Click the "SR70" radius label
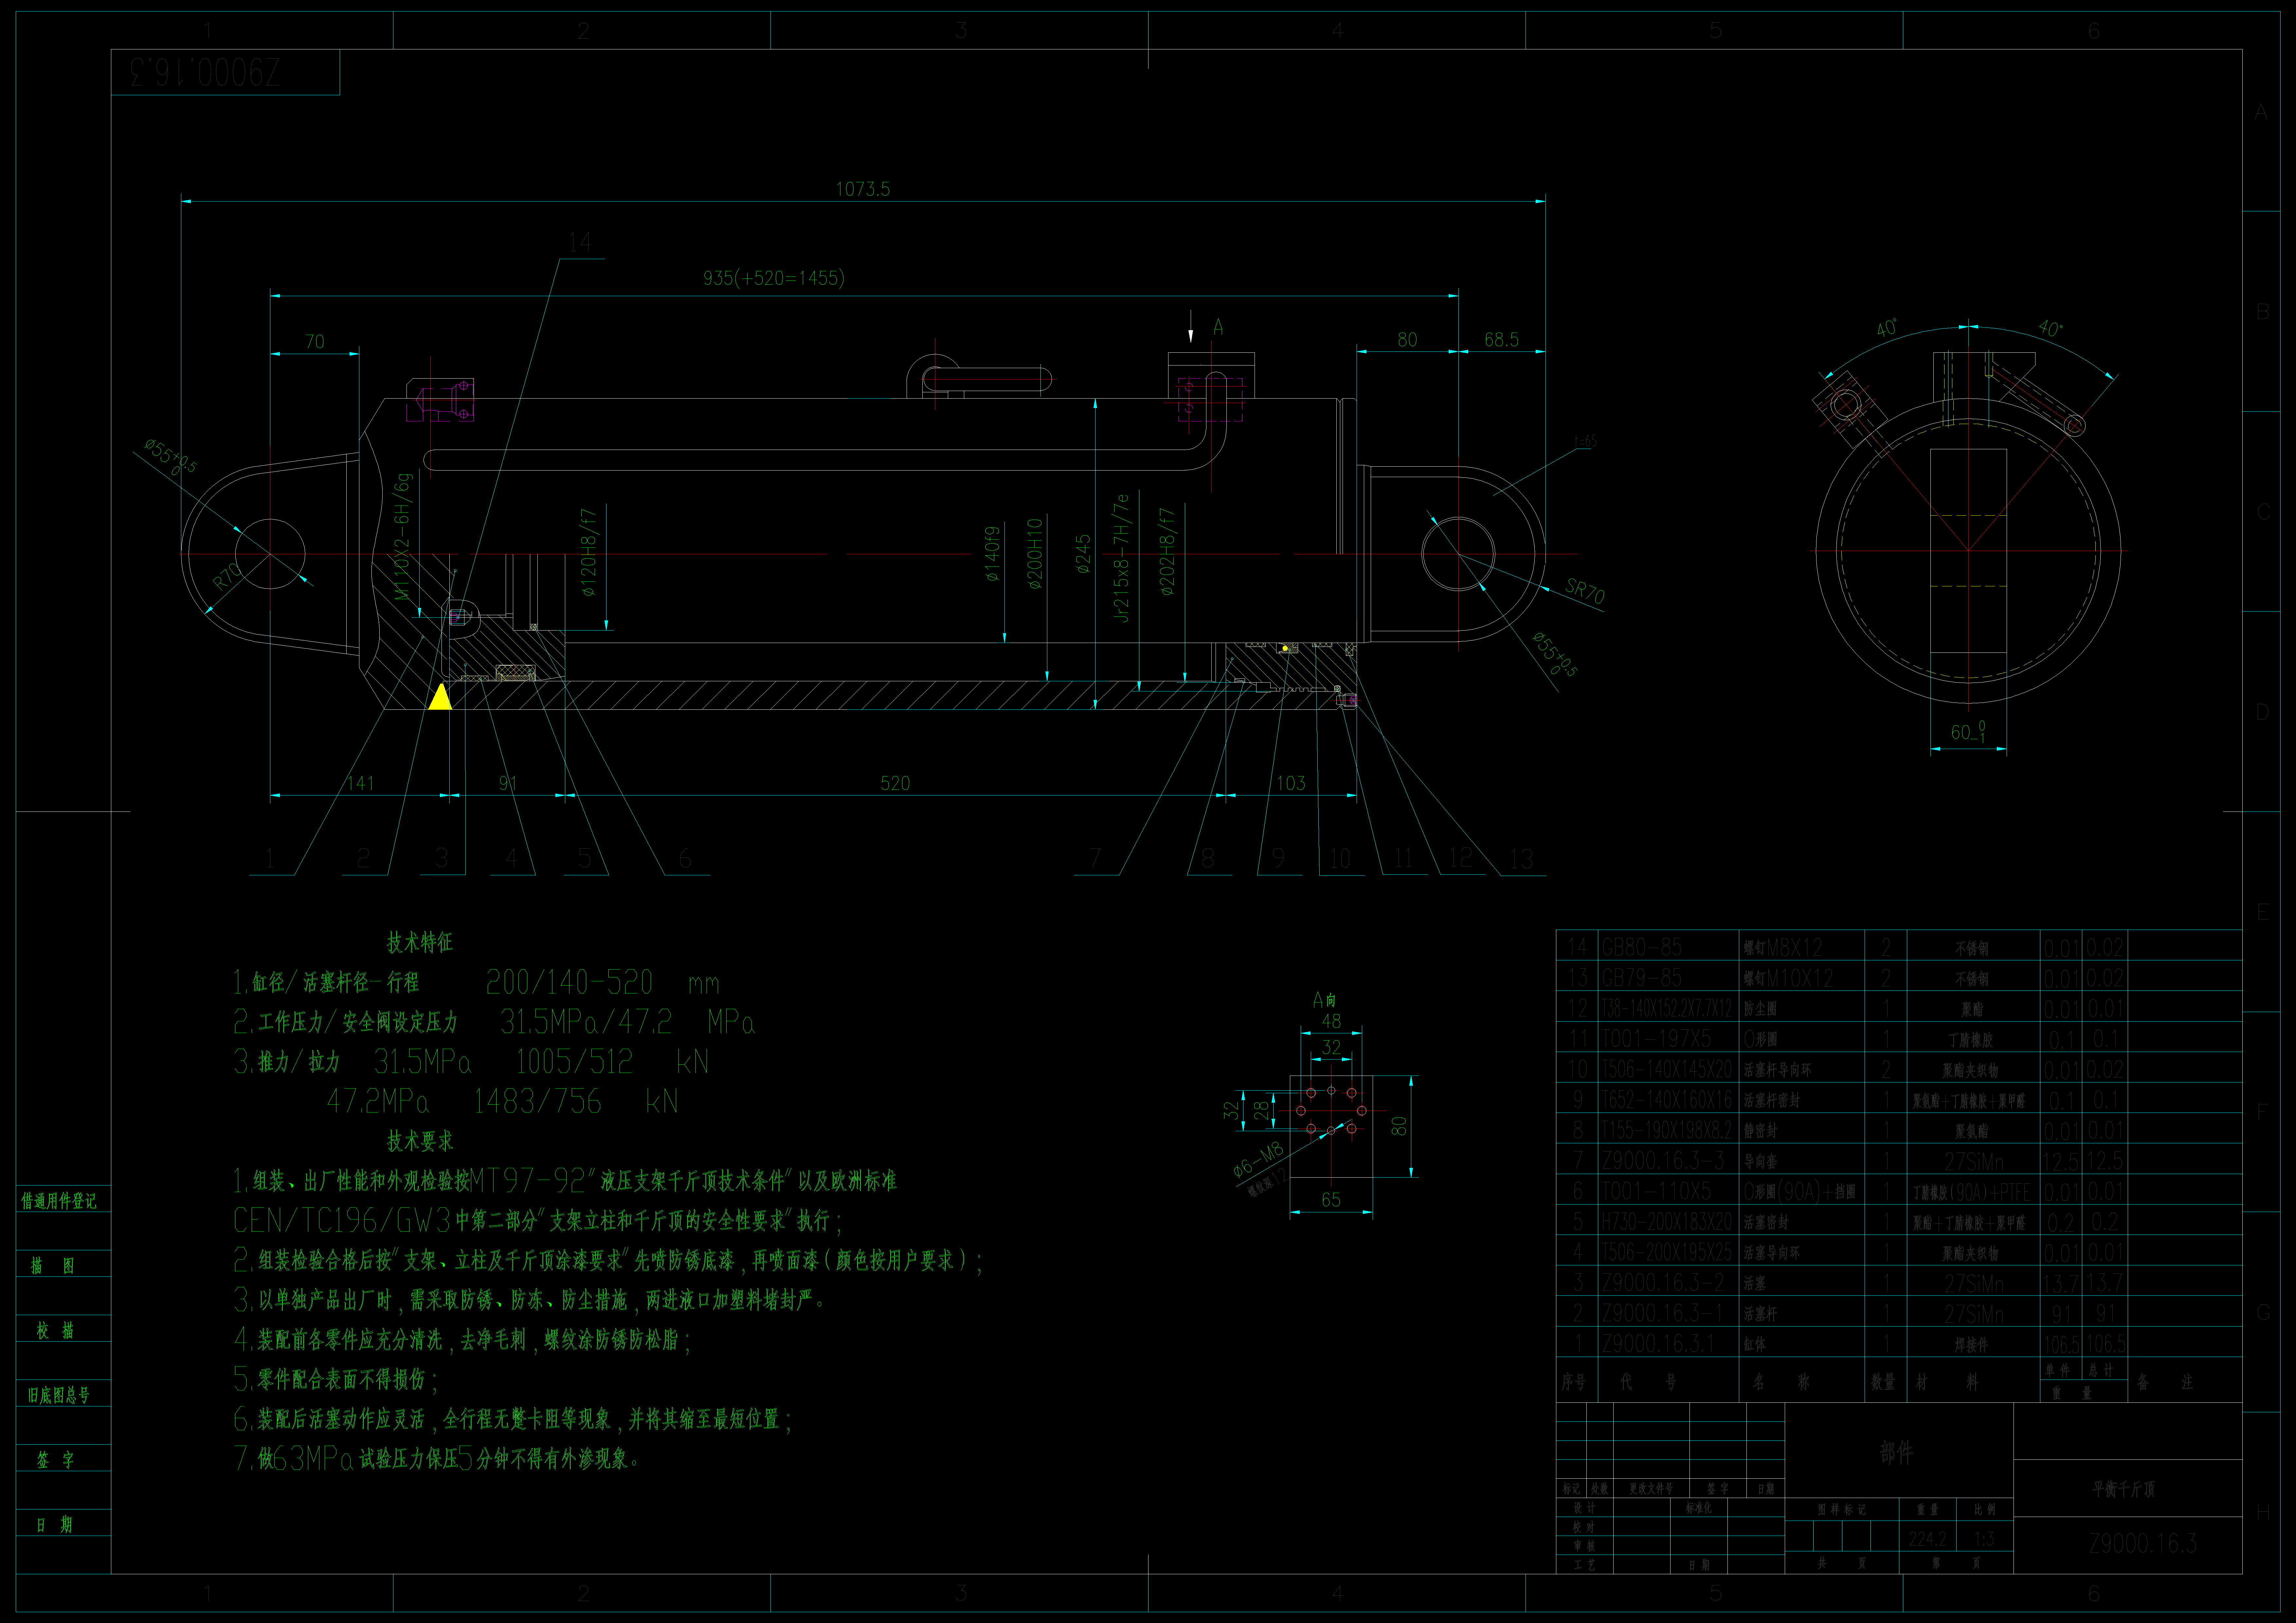This screenshot has width=2296, height=1623. [1585, 591]
